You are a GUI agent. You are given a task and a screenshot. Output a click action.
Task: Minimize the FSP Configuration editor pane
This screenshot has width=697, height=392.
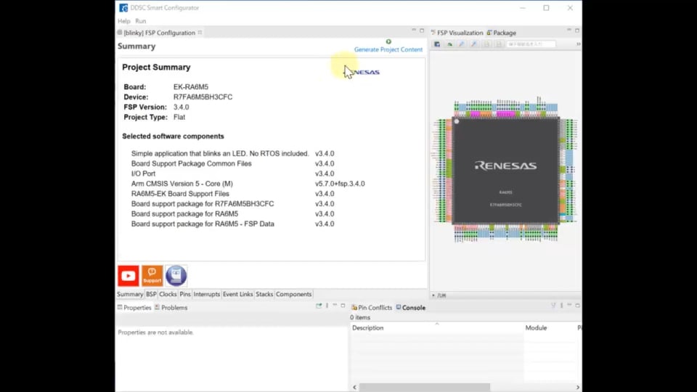tap(414, 30)
